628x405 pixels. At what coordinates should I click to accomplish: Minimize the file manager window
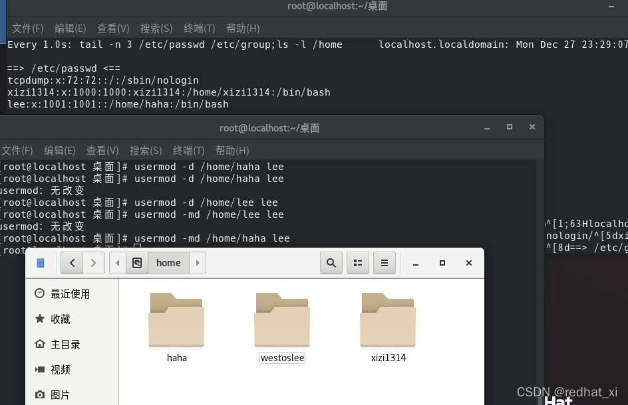pos(416,263)
